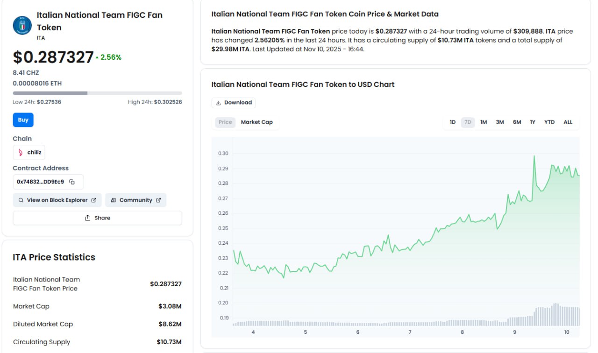Viewport: 598px width, 353px height.
Task: Click the share icon in Share button
Action: point(87,218)
